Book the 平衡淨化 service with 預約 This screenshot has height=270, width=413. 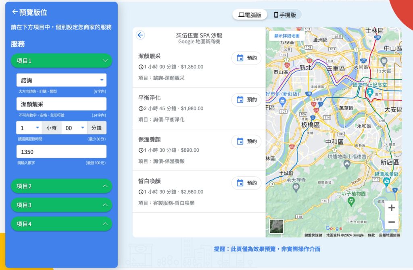pyautogui.click(x=246, y=100)
